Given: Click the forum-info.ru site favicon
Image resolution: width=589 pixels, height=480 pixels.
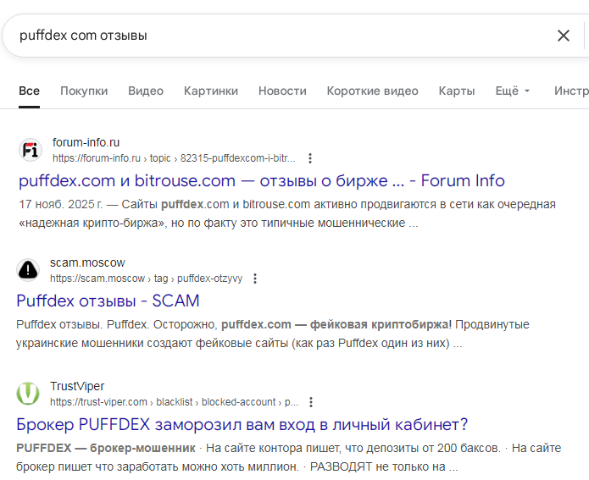Looking at the screenshot, I should (30, 150).
